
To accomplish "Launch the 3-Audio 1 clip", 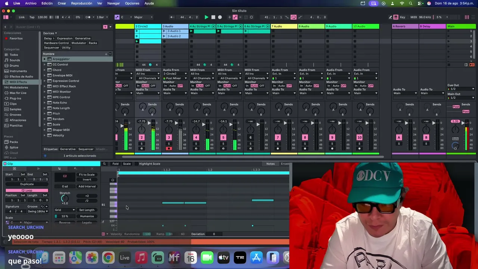I will click(164, 31).
